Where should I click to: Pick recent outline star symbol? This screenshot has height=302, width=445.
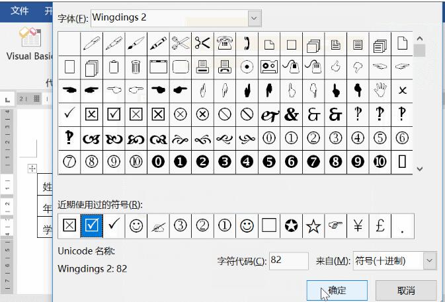pyautogui.click(x=313, y=226)
